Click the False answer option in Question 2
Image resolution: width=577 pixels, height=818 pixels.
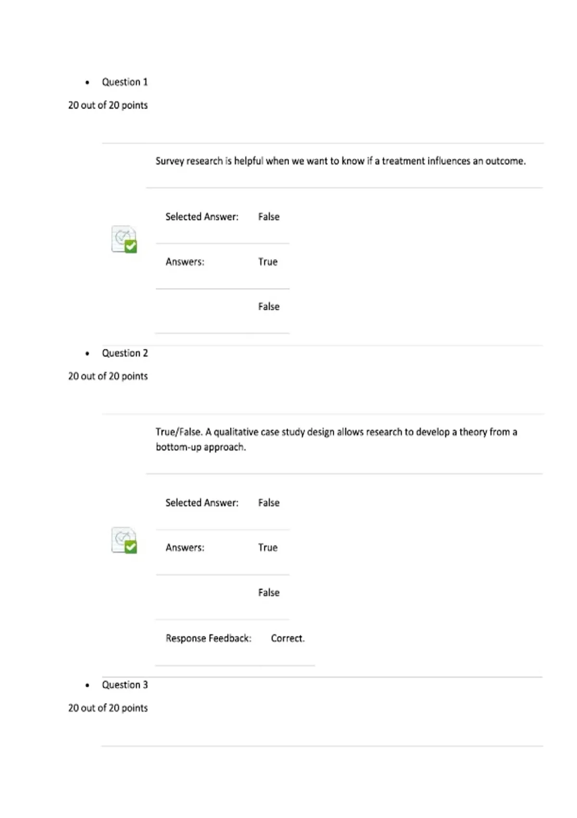click(x=269, y=593)
